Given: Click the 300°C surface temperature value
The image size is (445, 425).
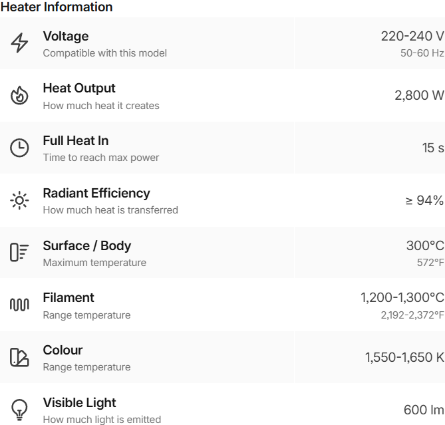Looking at the screenshot, I should coord(424,246).
